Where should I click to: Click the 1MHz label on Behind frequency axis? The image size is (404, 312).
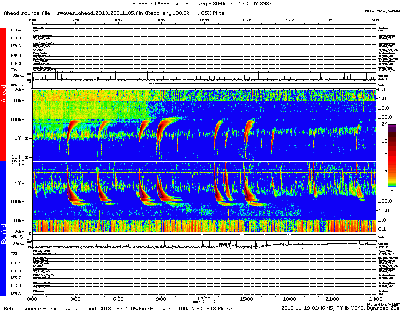click(x=21, y=183)
